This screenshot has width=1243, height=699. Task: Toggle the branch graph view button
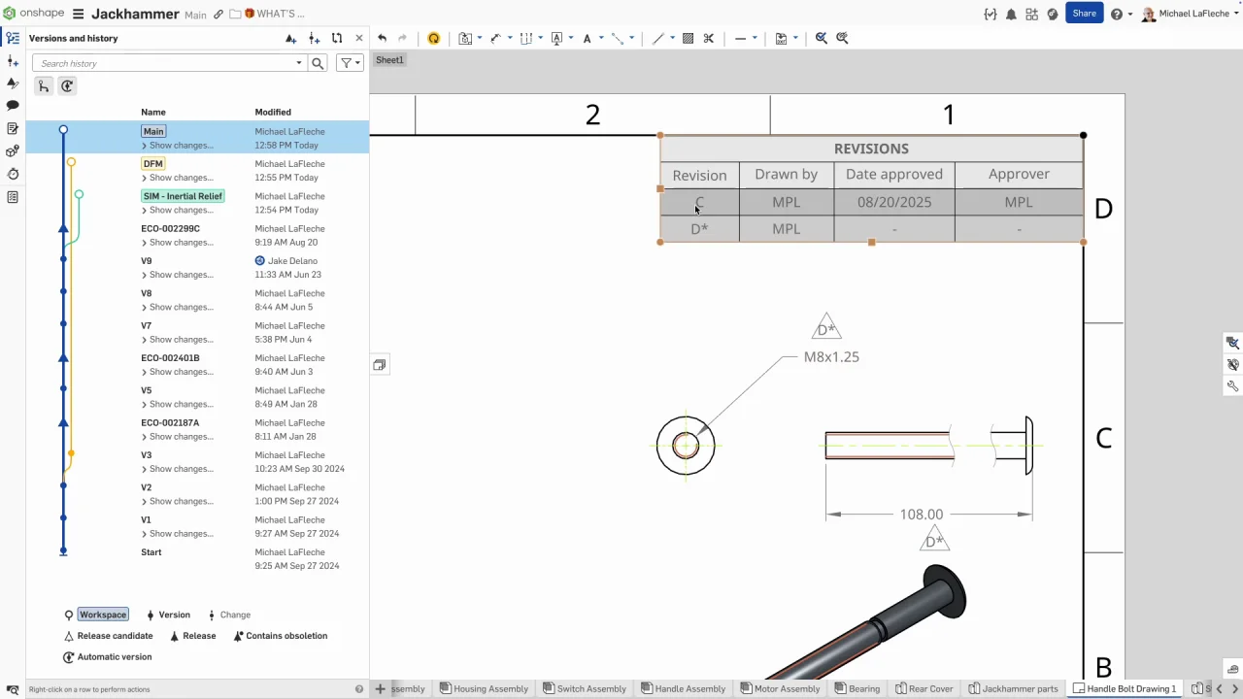point(44,86)
